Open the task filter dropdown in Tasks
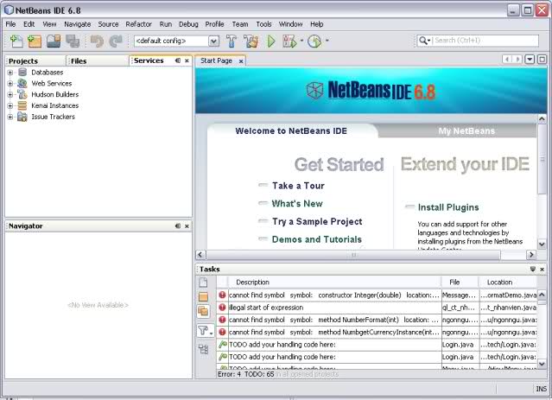The height and width of the screenshot is (400, 552). pyautogui.click(x=204, y=330)
